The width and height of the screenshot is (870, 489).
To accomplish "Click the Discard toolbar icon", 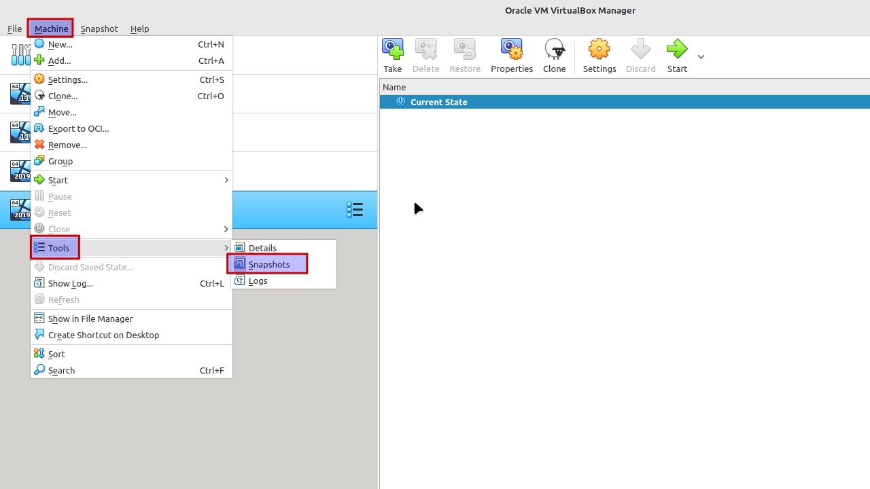I will [x=640, y=49].
